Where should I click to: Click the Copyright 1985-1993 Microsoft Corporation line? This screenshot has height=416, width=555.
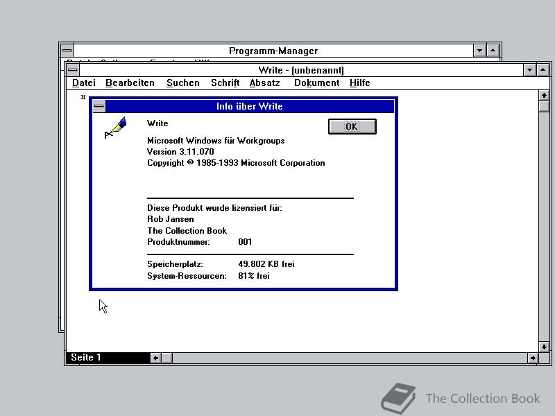pyautogui.click(x=236, y=163)
